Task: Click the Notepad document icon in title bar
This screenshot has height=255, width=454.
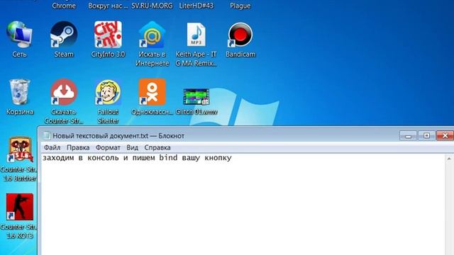Action: [47, 135]
